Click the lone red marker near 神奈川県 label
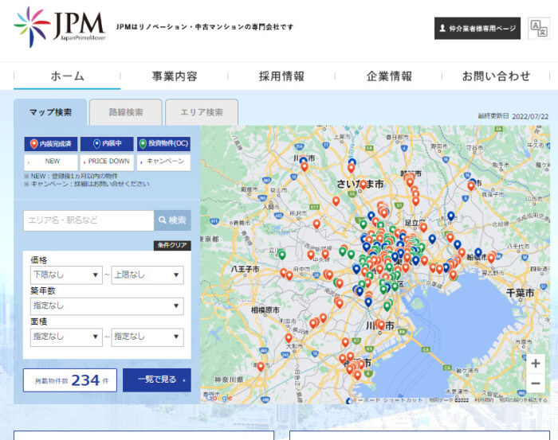 point(261,366)
